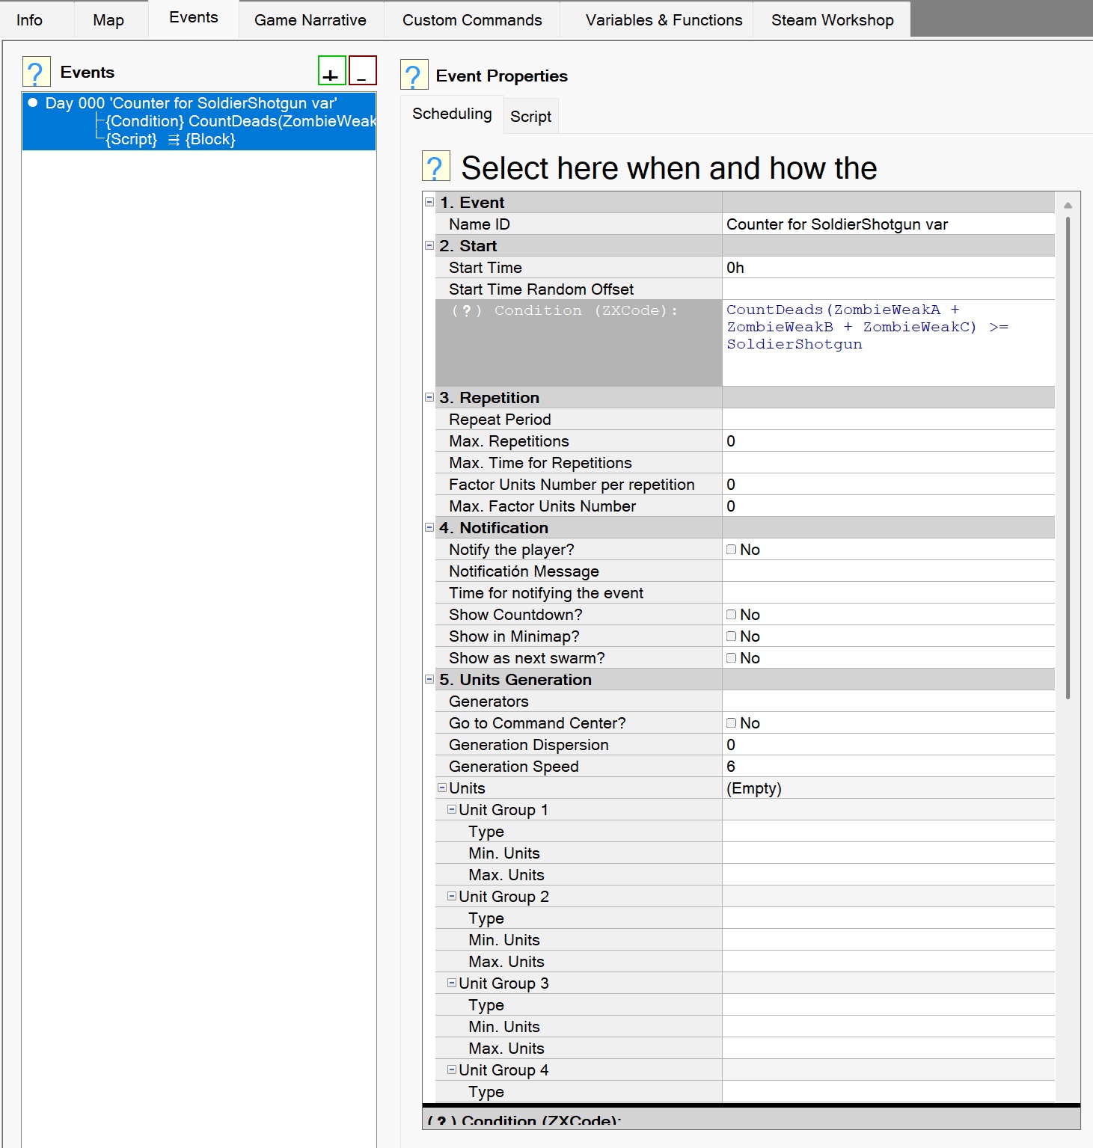Viewport: 1093px width, 1148px height.
Task: Collapse the '5. Units Generation' section
Action: (429, 679)
